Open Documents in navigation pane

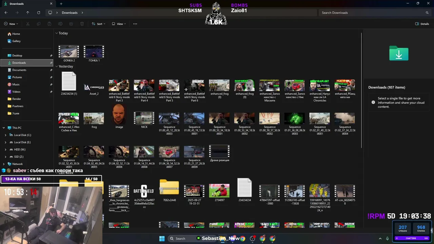tap(27, 70)
